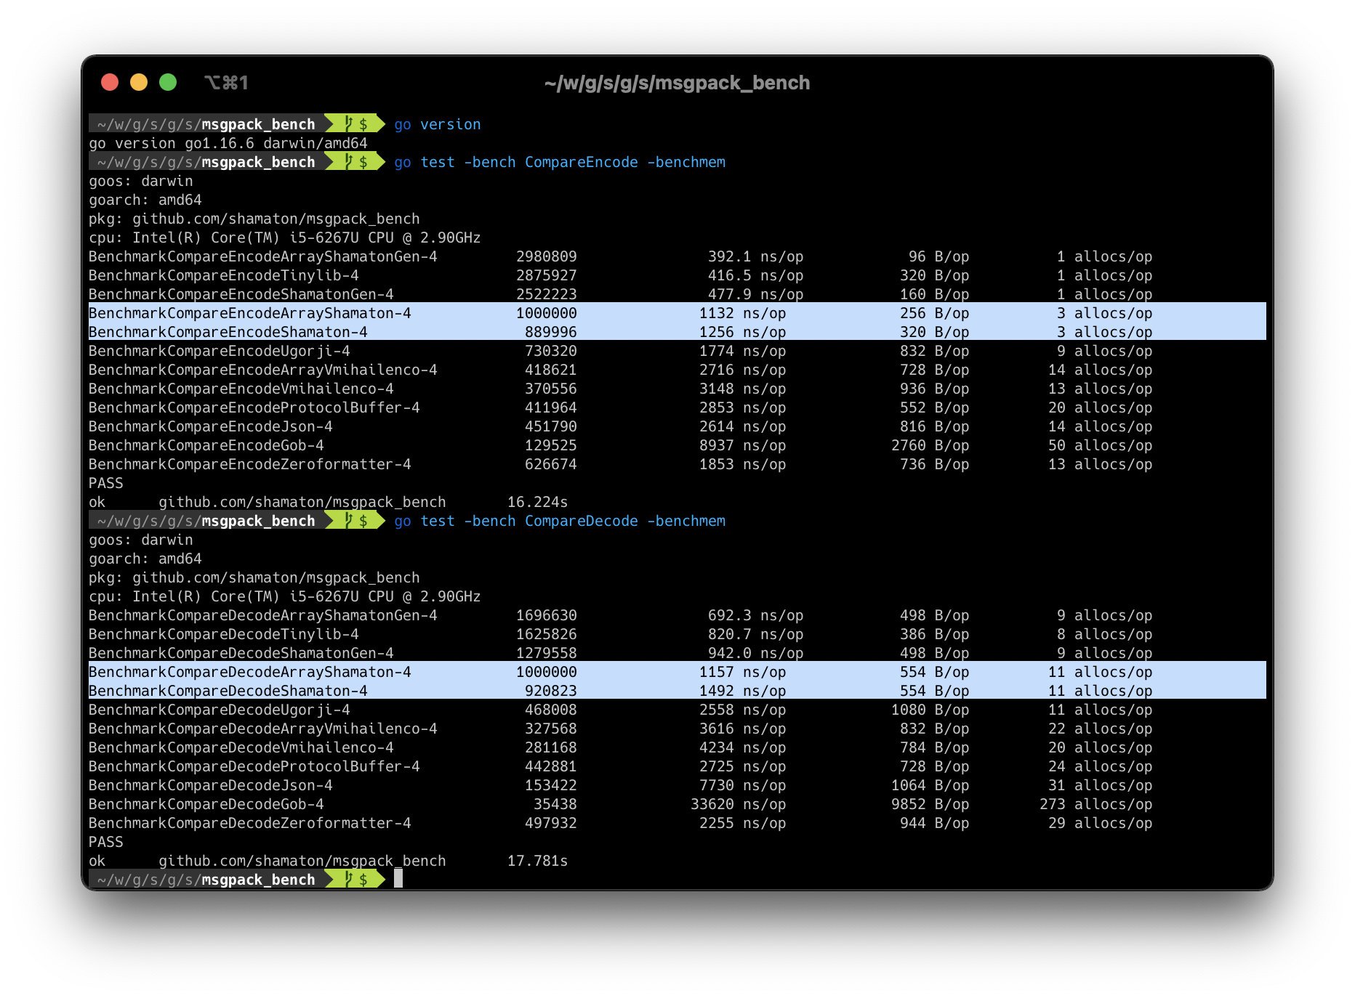Select the BenchmarkCompareEncodeArrayShamatonGen-4 row name
This screenshot has height=998, width=1355.
(x=263, y=256)
